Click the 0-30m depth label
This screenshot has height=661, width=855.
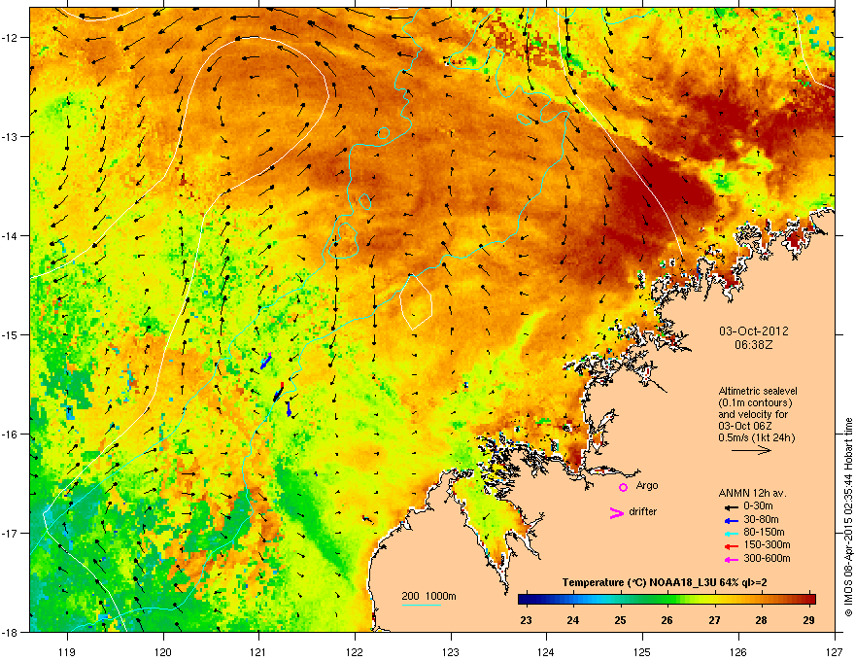(759, 506)
